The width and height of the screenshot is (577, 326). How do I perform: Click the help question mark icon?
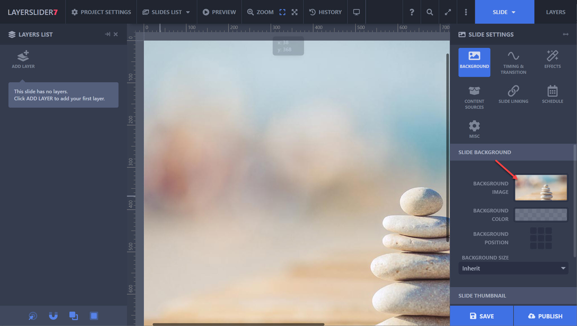coord(412,12)
